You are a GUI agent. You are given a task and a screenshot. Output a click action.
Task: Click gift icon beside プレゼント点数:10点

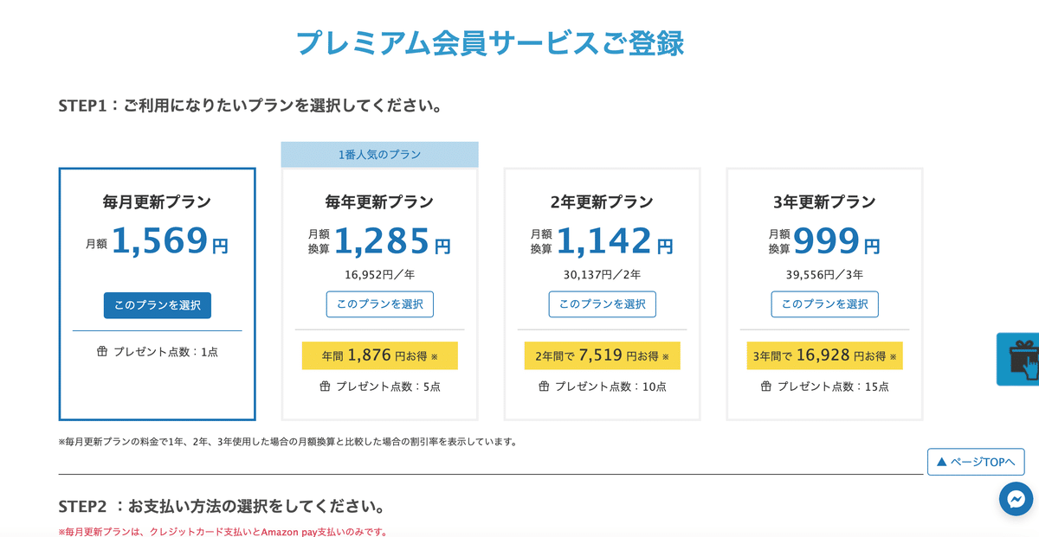click(x=544, y=387)
